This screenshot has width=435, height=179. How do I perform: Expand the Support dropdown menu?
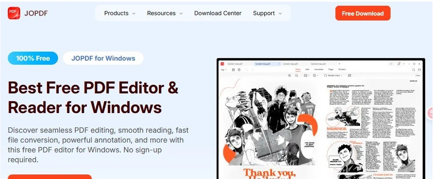pos(267,13)
